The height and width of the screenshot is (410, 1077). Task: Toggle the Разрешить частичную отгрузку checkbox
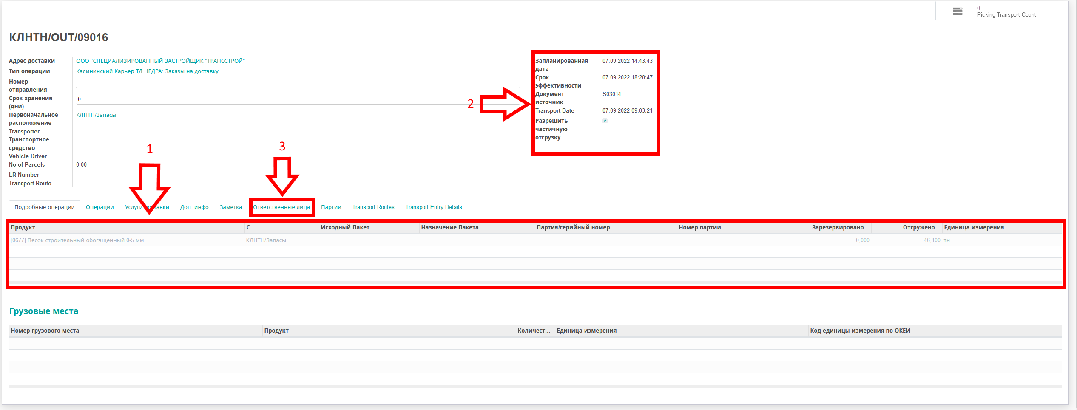point(605,121)
